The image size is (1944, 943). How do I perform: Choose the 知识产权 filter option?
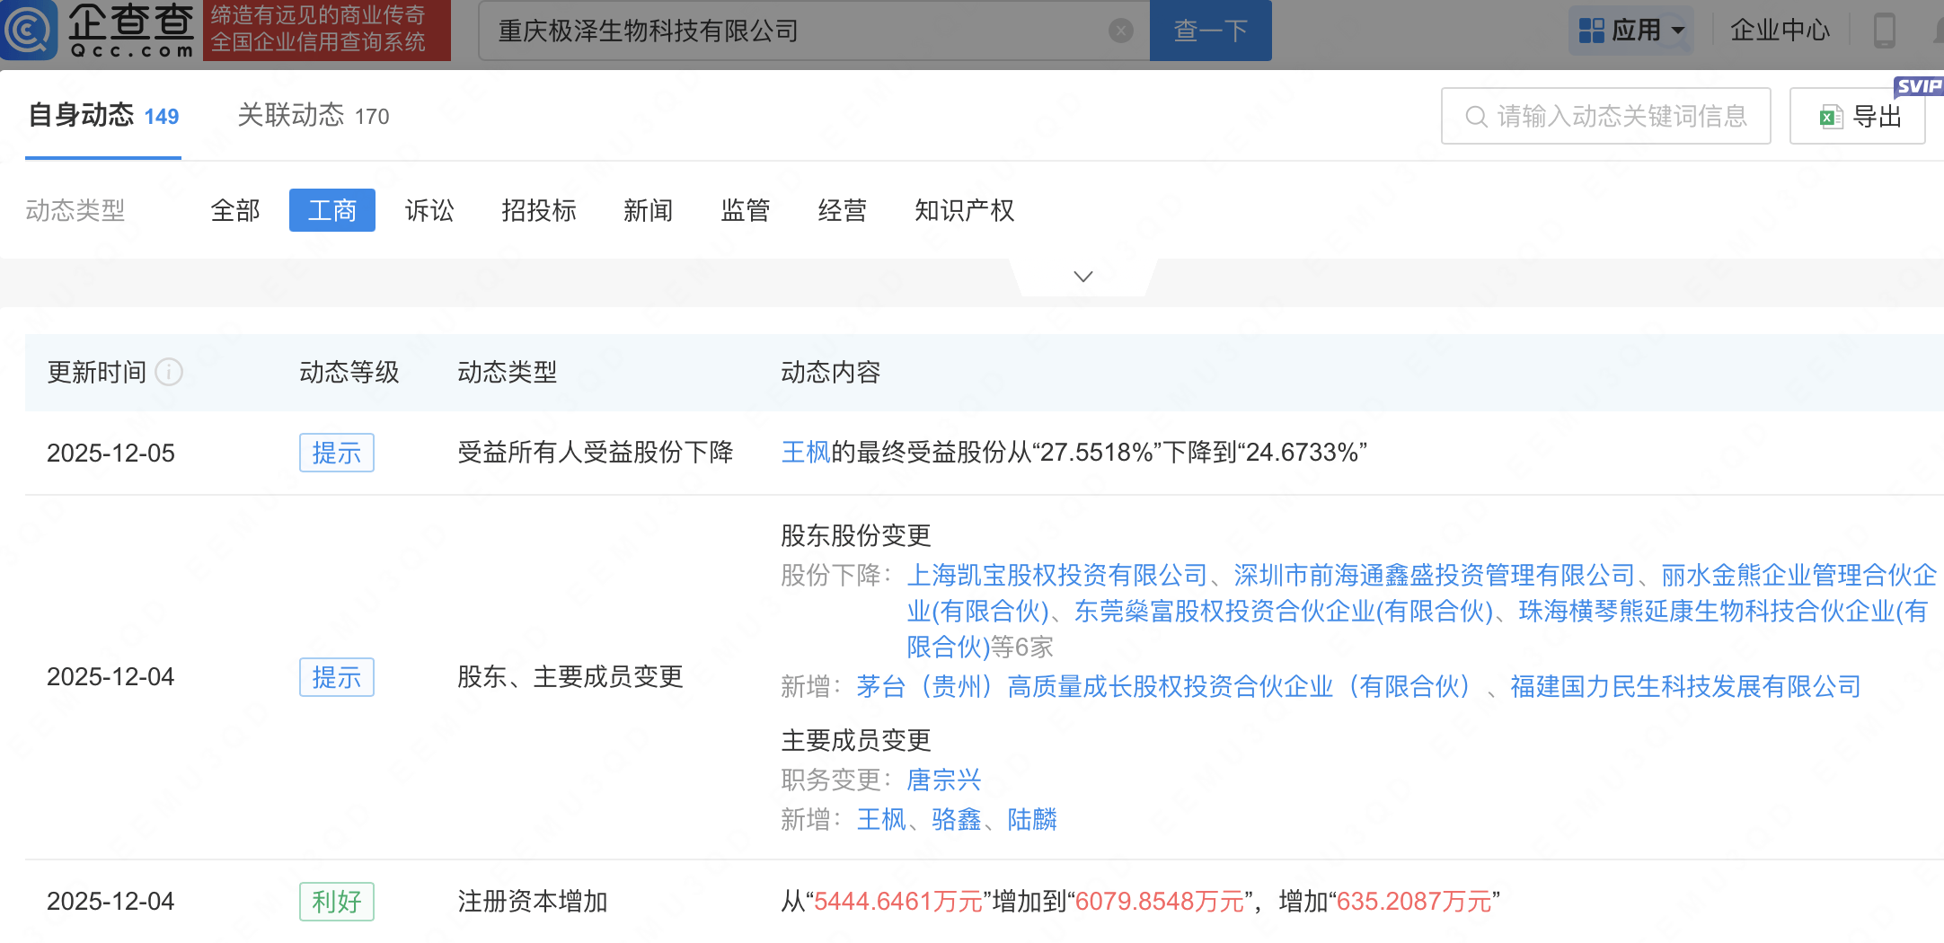click(964, 210)
